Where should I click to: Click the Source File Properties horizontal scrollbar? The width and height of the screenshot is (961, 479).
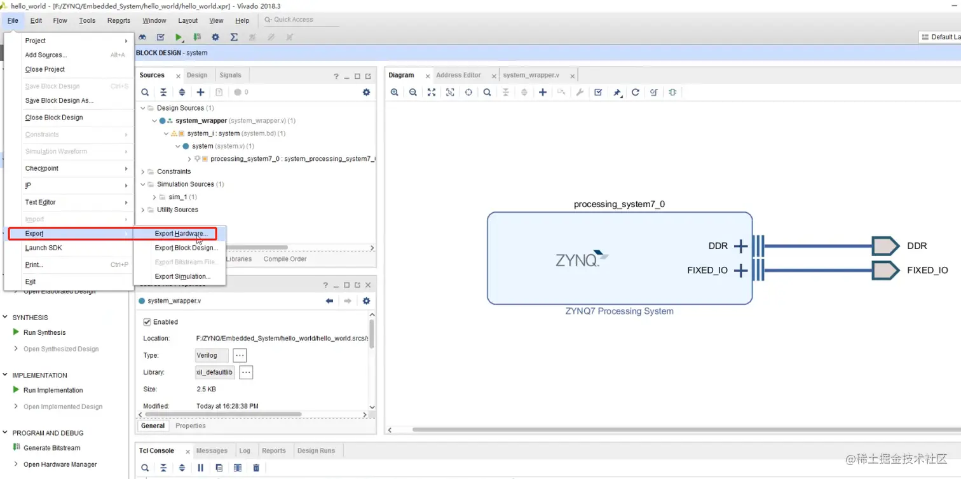[222, 414]
